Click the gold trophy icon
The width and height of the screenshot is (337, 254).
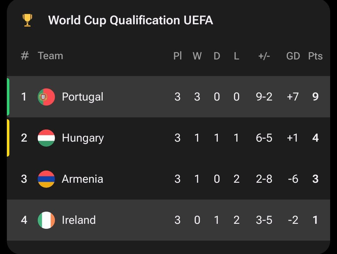click(27, 20)
